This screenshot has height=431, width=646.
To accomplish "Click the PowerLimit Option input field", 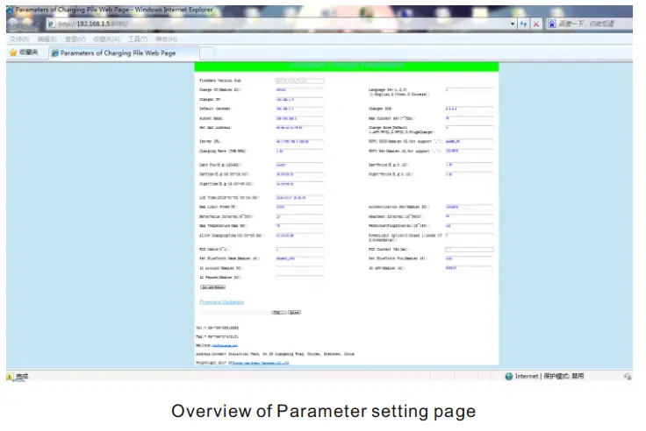I will click(469, 236).
